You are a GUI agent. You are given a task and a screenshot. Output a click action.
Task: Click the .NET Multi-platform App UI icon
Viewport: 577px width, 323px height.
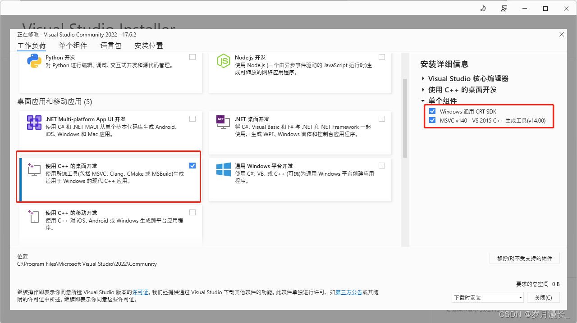(34, 123)
